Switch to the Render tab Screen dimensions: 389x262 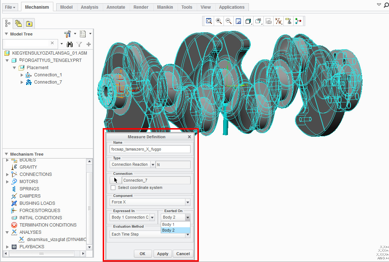coord(141,7)
